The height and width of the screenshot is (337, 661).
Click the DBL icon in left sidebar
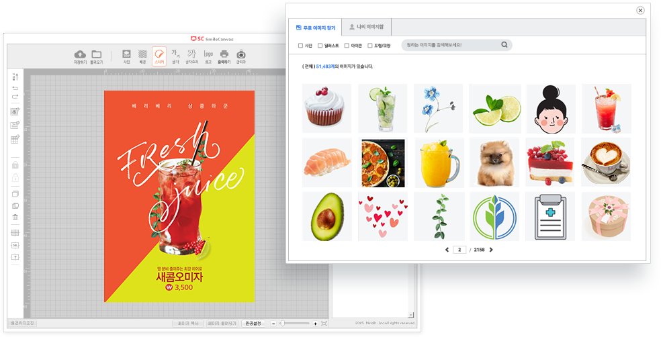coord(15,245)
